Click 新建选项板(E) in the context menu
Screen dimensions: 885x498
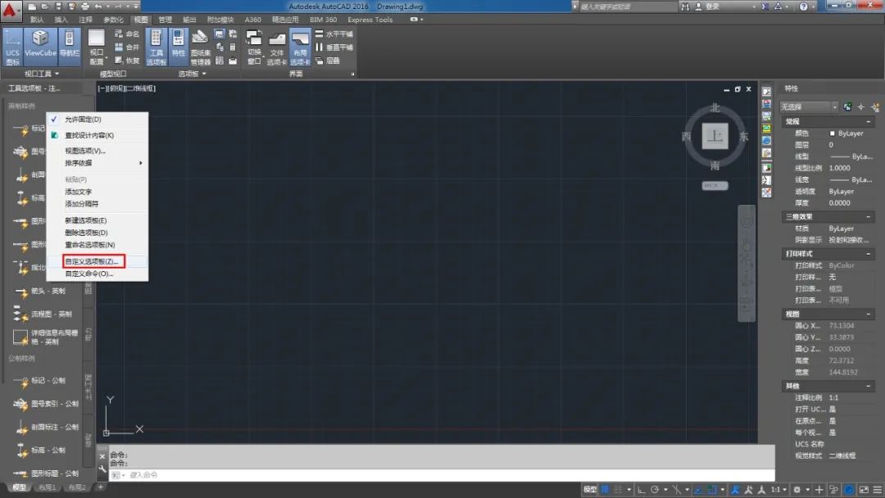(x=86, y=220)
